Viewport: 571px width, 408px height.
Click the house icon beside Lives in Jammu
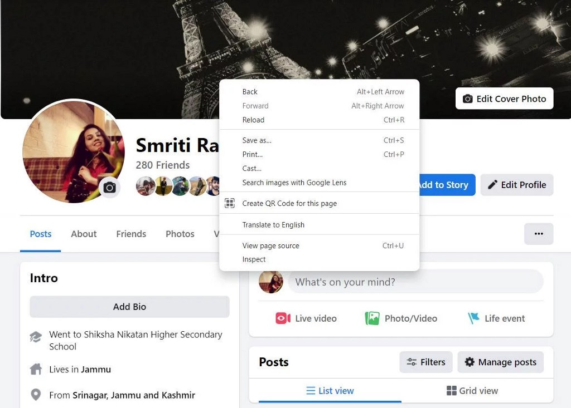click(x=36, y=369)
